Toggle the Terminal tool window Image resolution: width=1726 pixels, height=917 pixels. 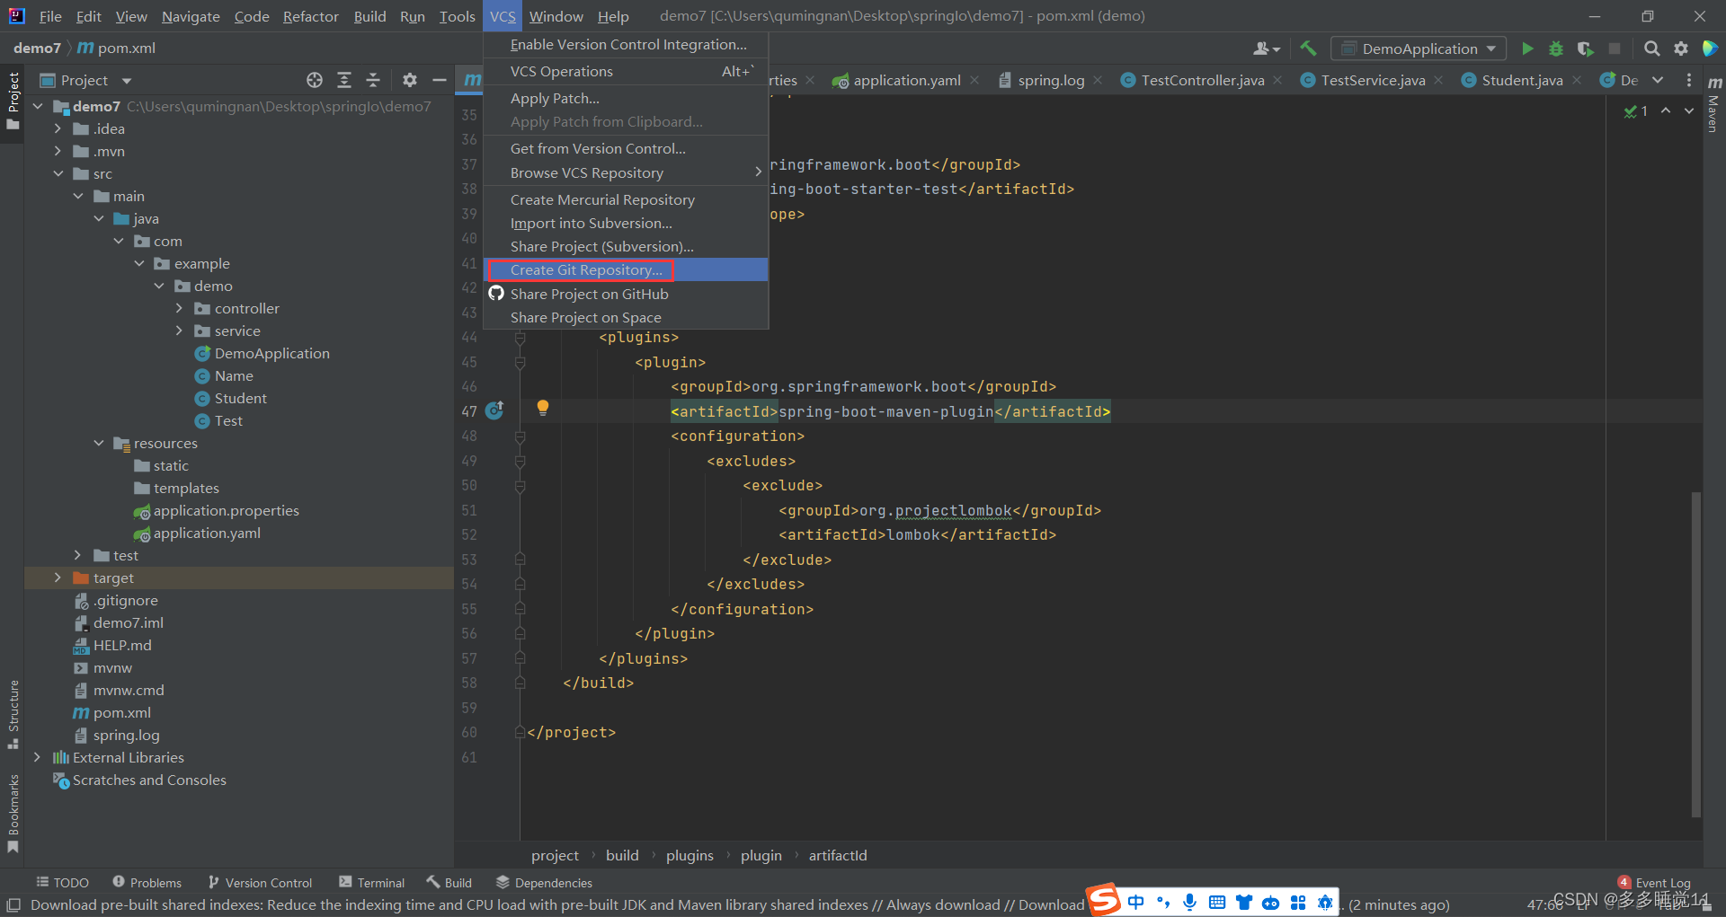coord(372,883)
